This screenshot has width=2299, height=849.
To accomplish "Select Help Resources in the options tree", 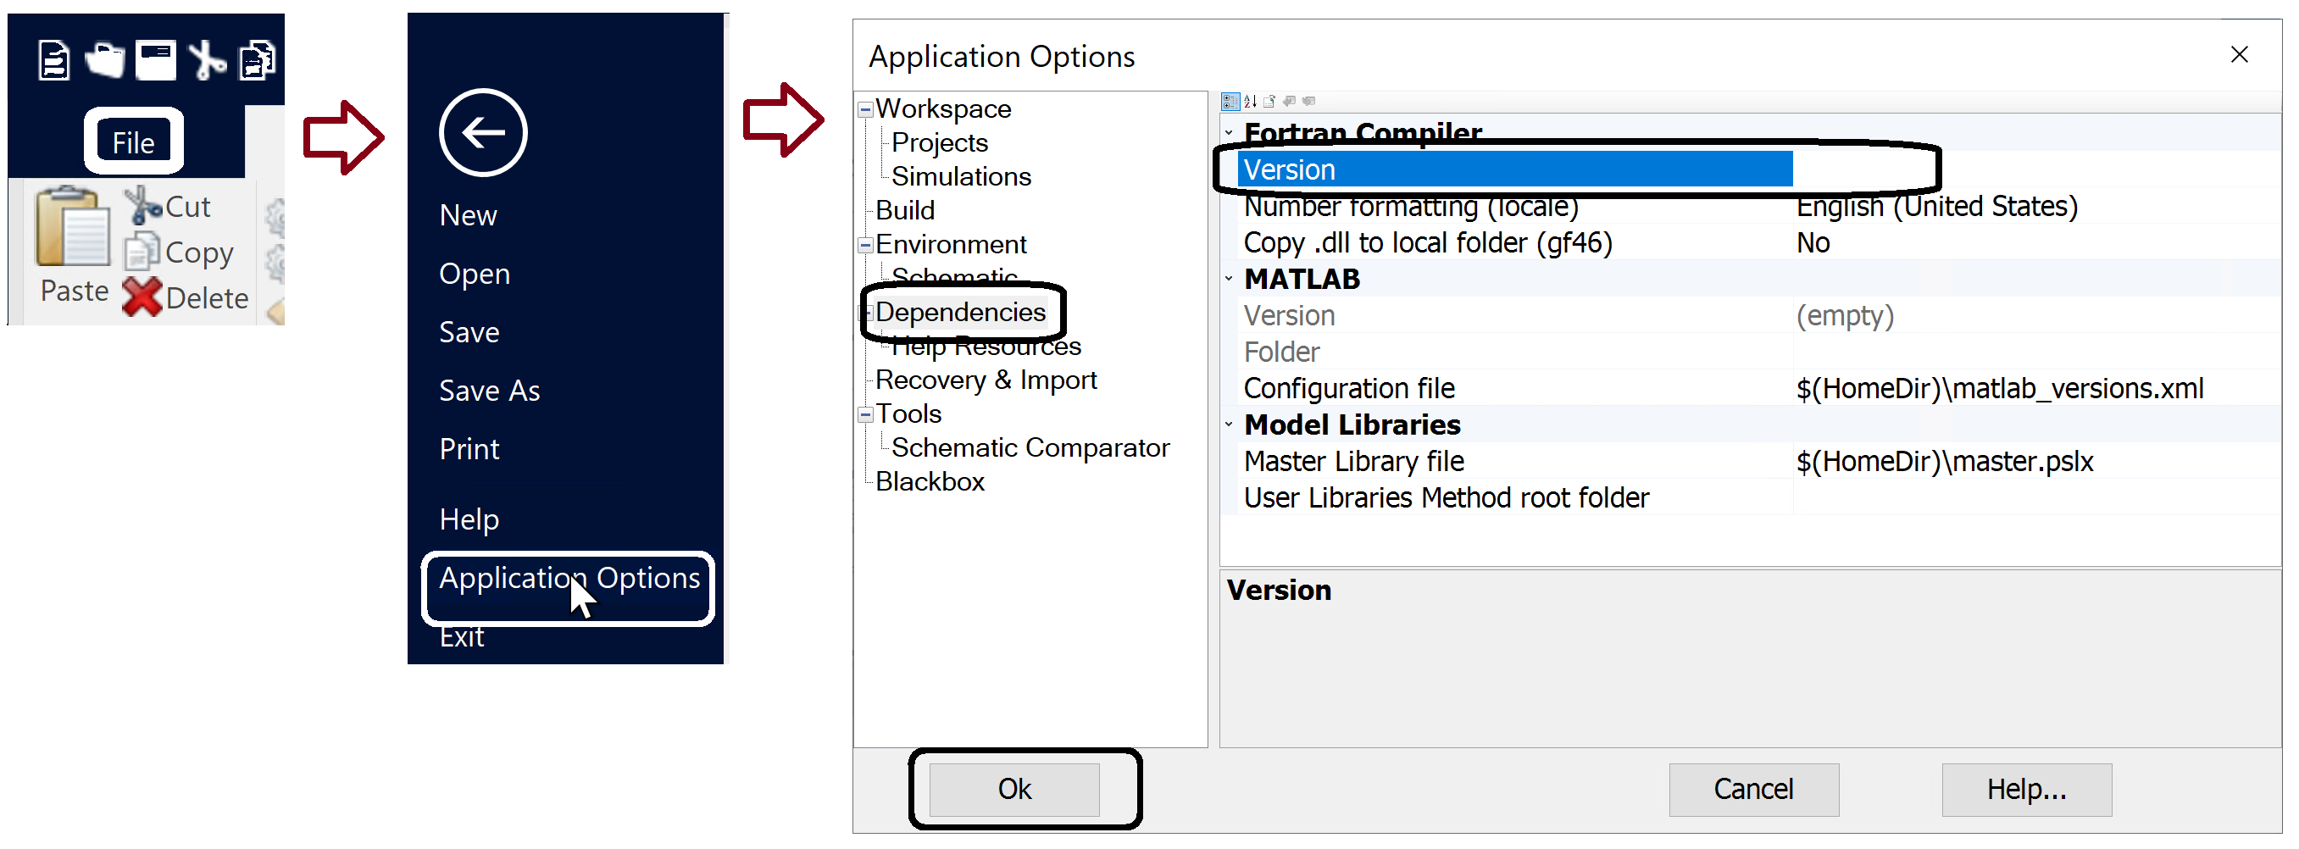I will pos(986,347).
